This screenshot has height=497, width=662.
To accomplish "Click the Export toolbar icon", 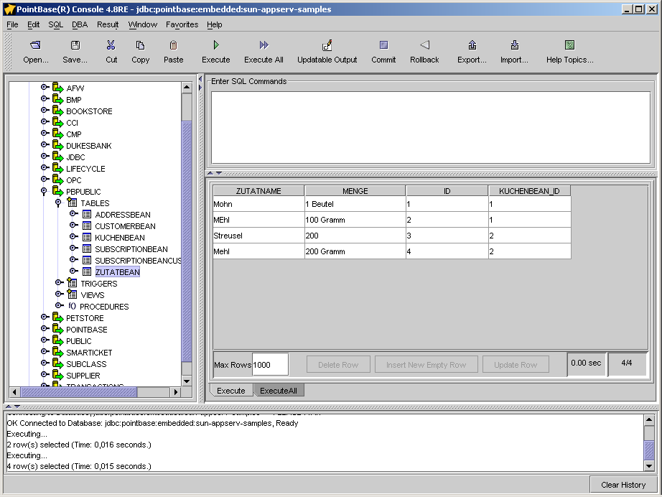I will pyautogui.click(x=472, y=45).
